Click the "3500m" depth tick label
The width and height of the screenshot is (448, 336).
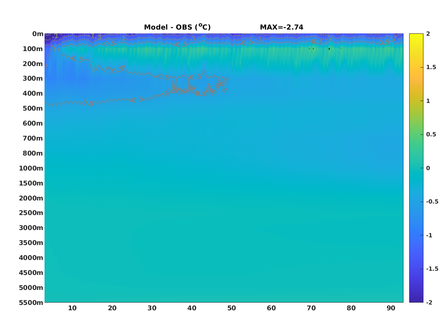click(x=31, y=243)
